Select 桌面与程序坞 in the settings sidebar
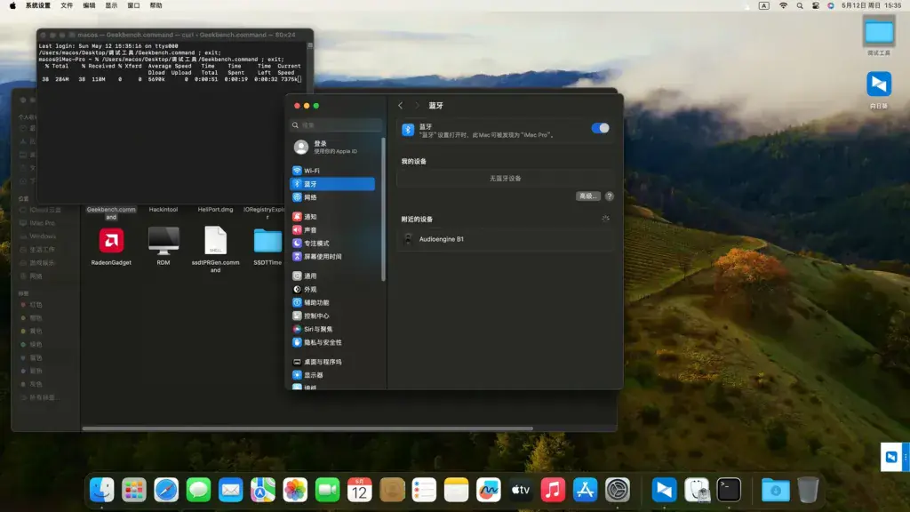This screenshot has height=512, width=910. pyautogui.click(x=332, y=362)
